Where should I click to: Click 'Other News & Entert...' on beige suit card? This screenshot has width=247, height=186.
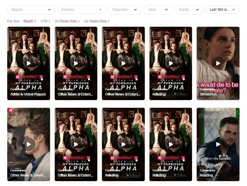(x=28, y=175)
